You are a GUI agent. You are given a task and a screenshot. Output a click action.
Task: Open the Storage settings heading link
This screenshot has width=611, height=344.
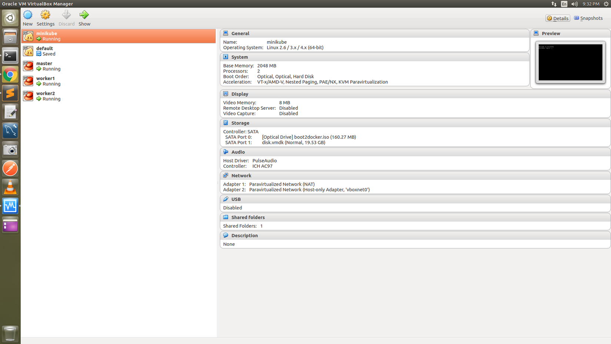tap(240, 123)
